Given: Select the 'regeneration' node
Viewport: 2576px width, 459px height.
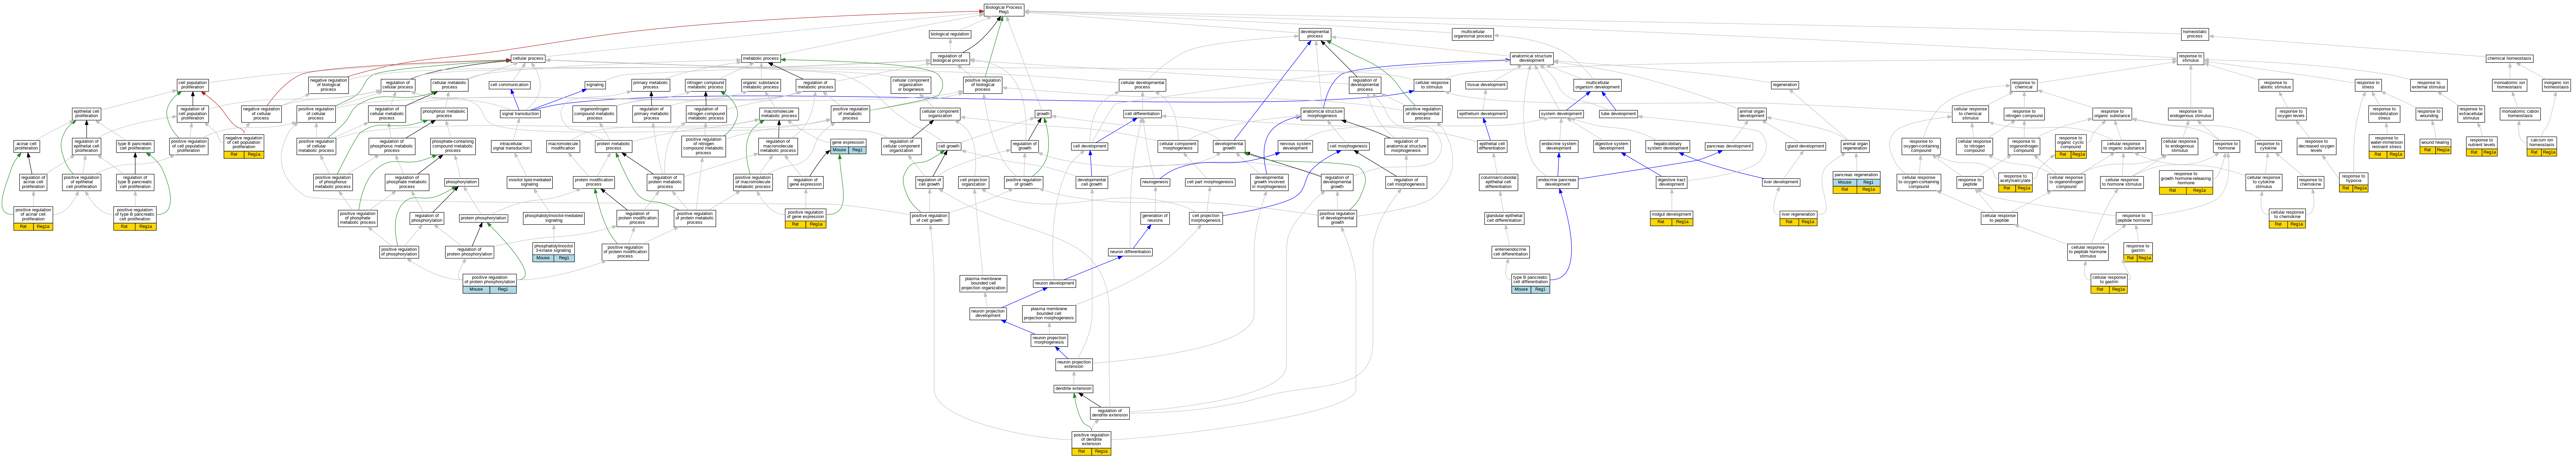Looking at the screenshot, I should pyautogui.click(x=1784, y=85).
